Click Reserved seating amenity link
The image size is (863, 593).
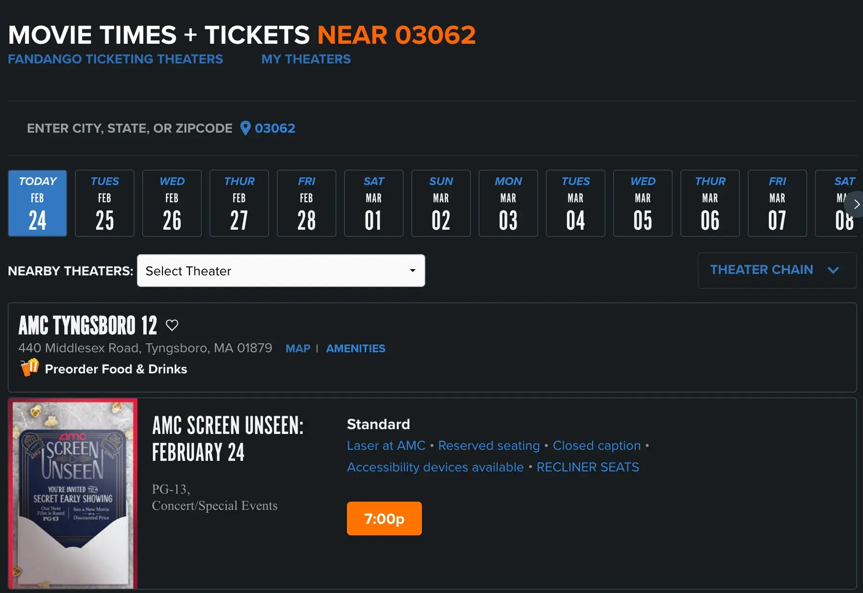[489, 445]
